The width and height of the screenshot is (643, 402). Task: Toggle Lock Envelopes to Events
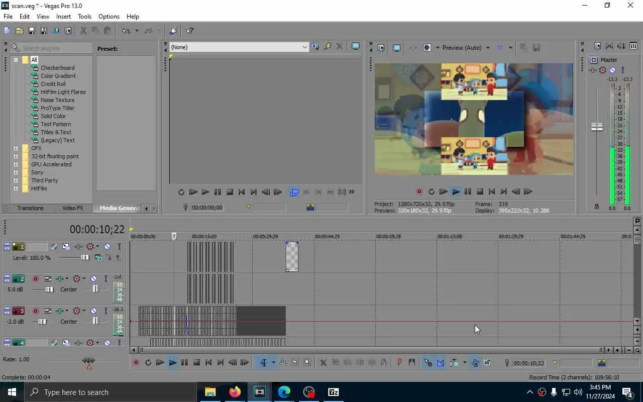point(475,362)
